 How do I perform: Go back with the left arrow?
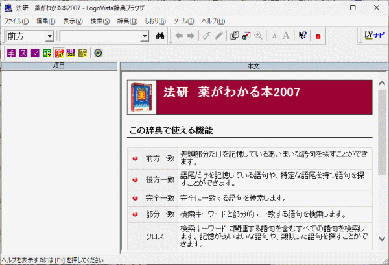pos(179,36)
